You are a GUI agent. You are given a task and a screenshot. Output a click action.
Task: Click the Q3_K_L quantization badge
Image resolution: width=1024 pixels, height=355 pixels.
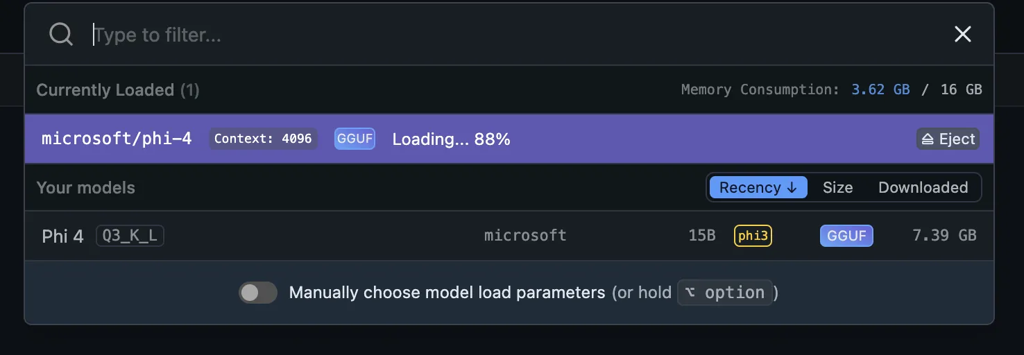130,236
